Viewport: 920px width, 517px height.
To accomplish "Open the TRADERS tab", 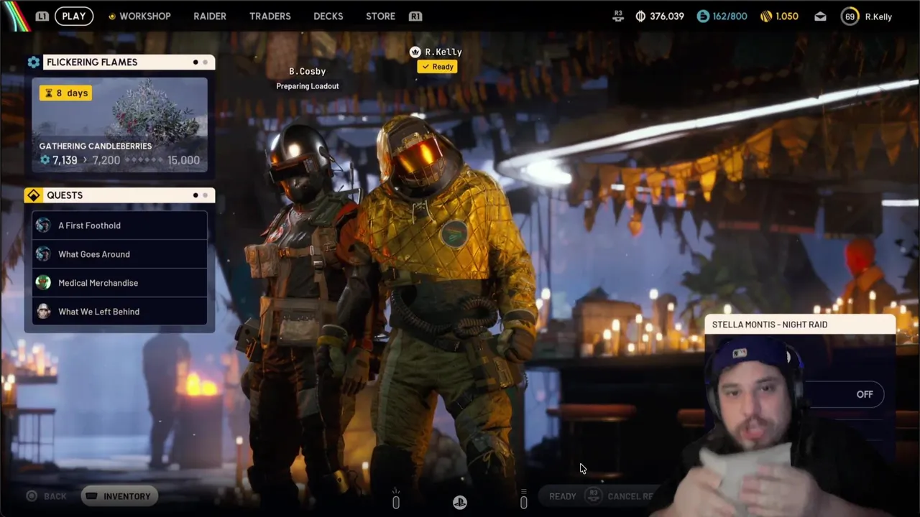I will click(x=270, y=16).
